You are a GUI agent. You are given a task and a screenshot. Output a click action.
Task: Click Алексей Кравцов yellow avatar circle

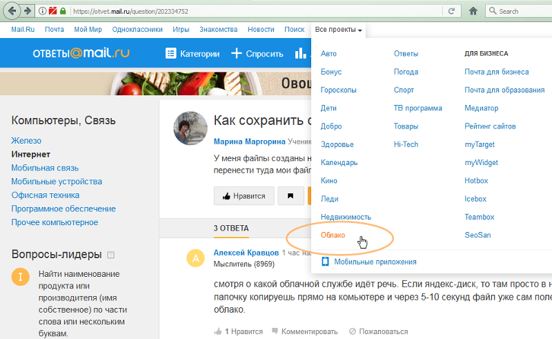pyautogui.click(x=195, y=258)
